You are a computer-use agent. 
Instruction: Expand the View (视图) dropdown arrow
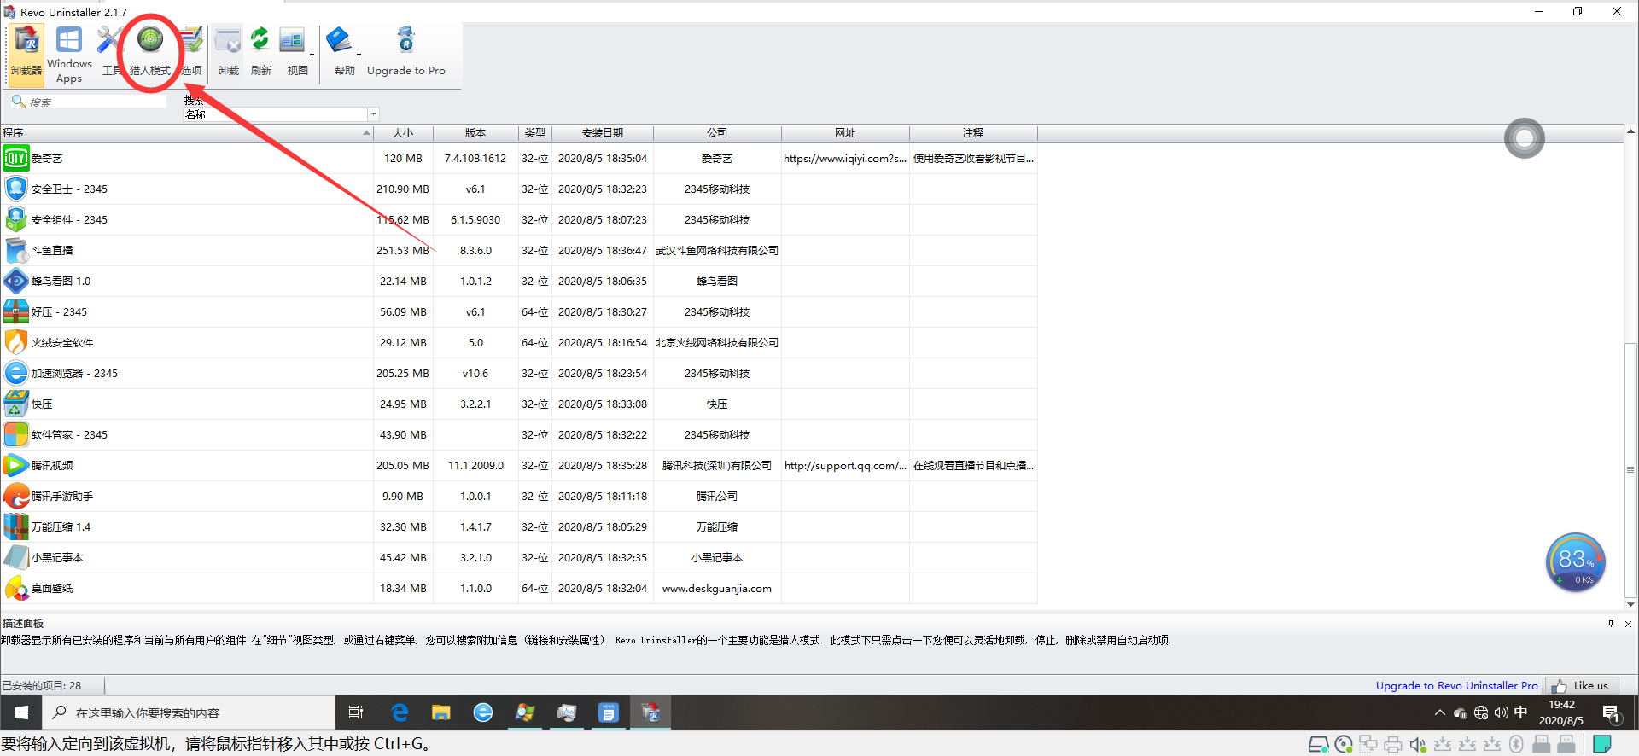click(x=312, y=55)
